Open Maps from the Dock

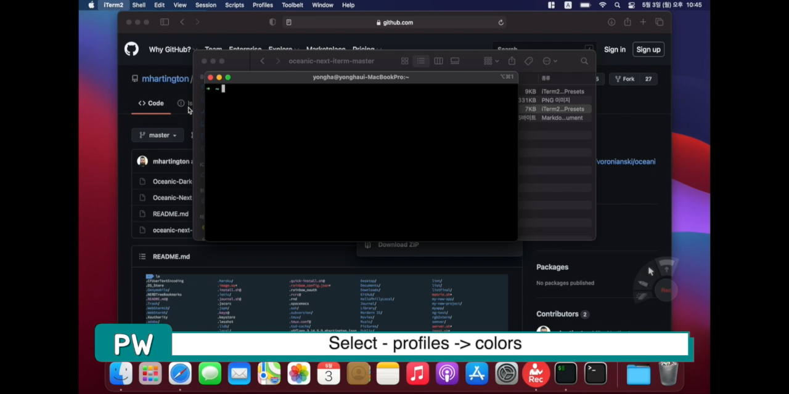pyautogui.click(x=269, y=374)
